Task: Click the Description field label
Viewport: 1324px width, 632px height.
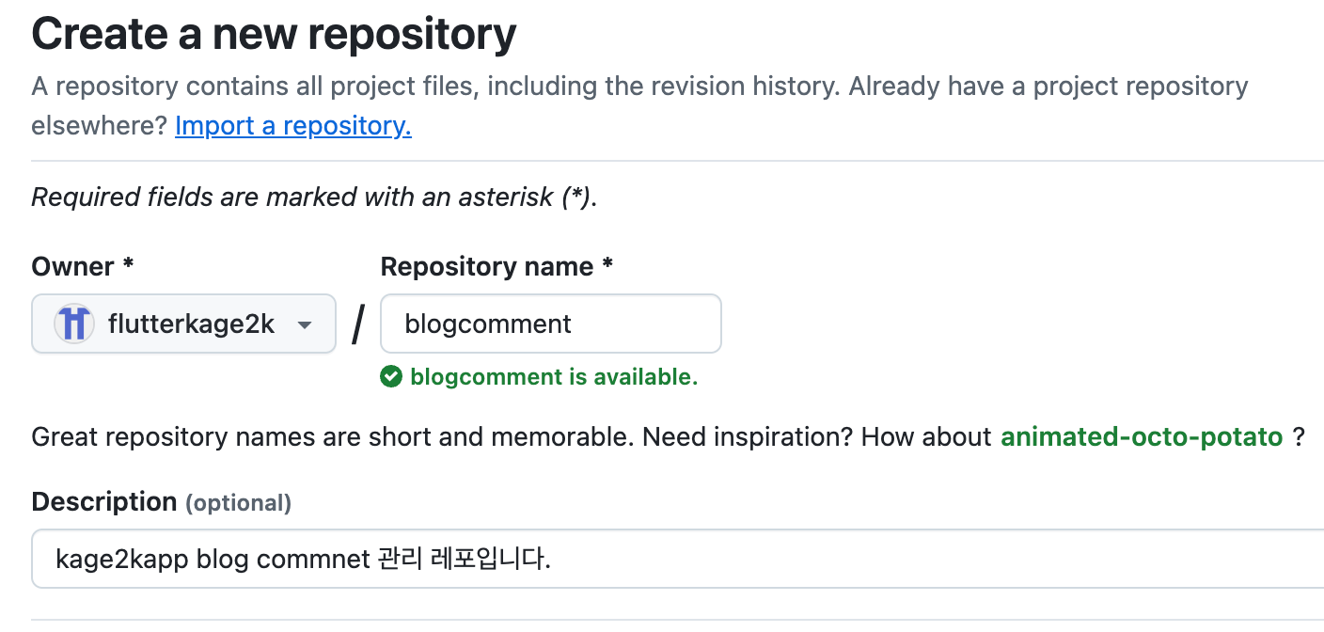Action: tap(103, 502)
